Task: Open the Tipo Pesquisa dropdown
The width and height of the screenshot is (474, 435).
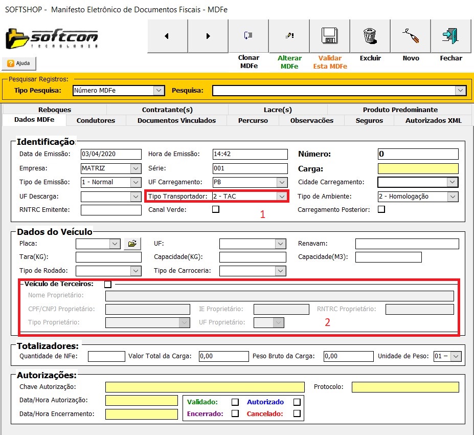Action: click(x=159, y=91)
